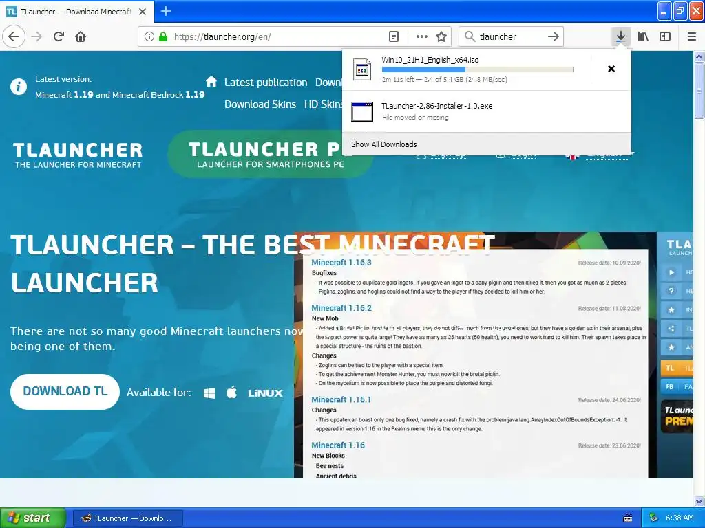Click the DOWNLOAD TL button
Viewport: 705px width, 528px height.
click(65, 391)
